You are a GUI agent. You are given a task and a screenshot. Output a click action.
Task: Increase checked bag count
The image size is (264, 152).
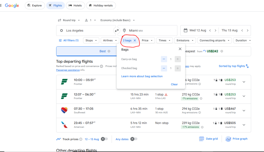click(178, 68)
